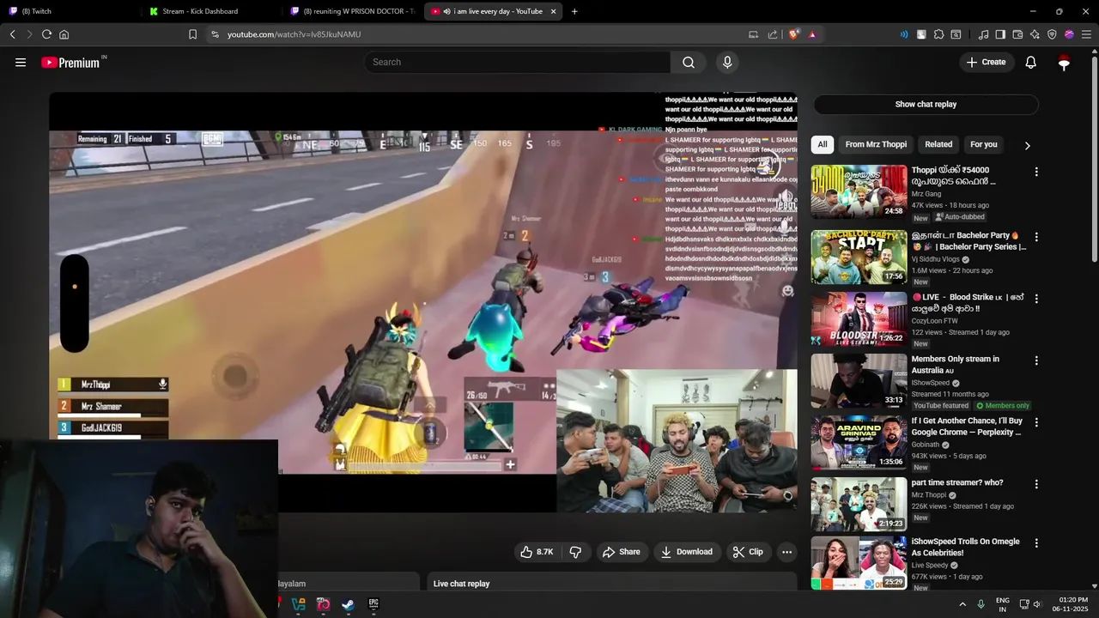Go to the browser home page icon
The height and width of the screenshot is (618, 1099).
(x=64, y=34)
